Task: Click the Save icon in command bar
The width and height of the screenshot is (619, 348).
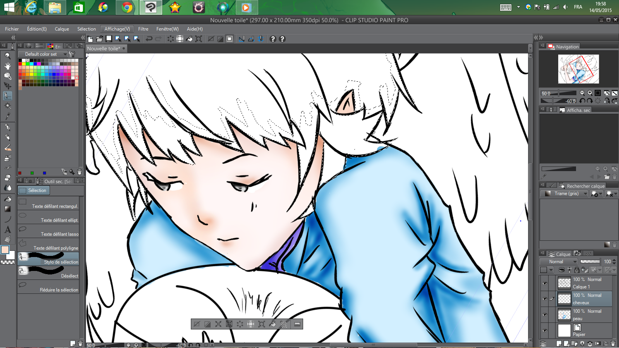Action: tap(109, 39)
